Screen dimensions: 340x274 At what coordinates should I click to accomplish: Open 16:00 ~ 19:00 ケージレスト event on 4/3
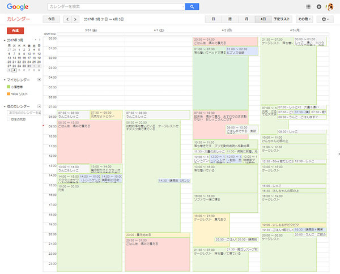(x=294, y=208)
